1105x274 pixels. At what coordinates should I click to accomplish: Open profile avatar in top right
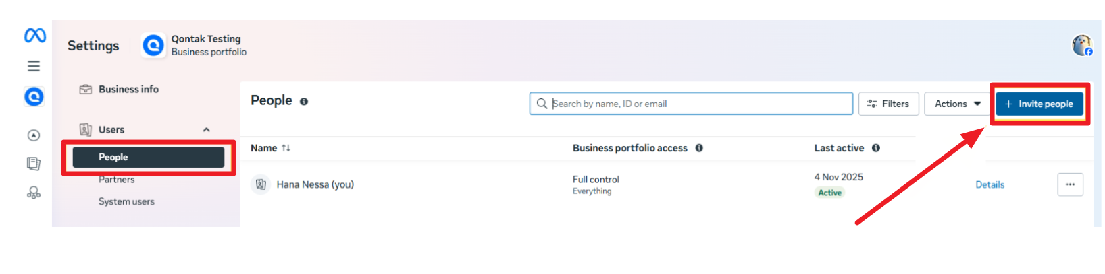click(1082, 45)
